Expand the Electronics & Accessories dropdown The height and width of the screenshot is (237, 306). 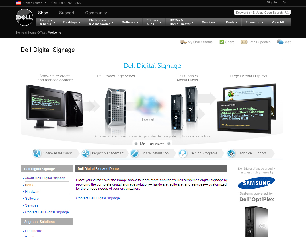[x=101, y=22]
